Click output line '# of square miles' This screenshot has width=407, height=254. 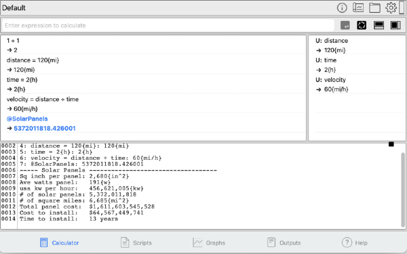74,200
